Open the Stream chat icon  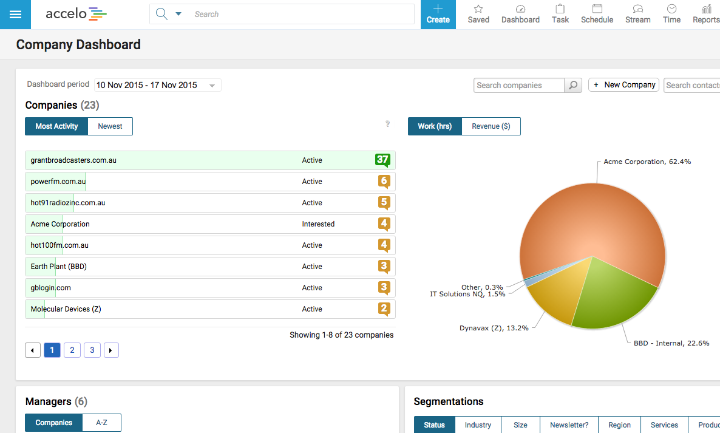(x=638, y=14)
